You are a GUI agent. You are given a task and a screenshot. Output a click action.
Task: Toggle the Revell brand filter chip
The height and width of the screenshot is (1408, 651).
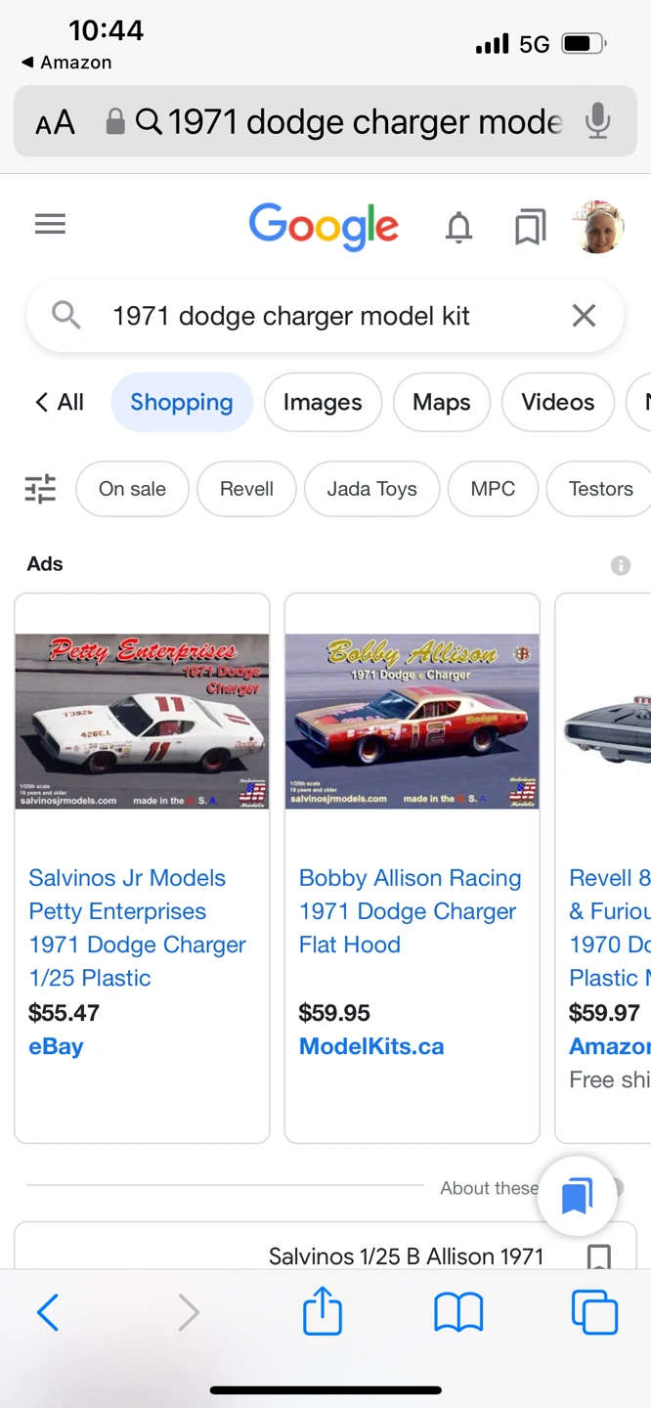[x=246, y=489]
